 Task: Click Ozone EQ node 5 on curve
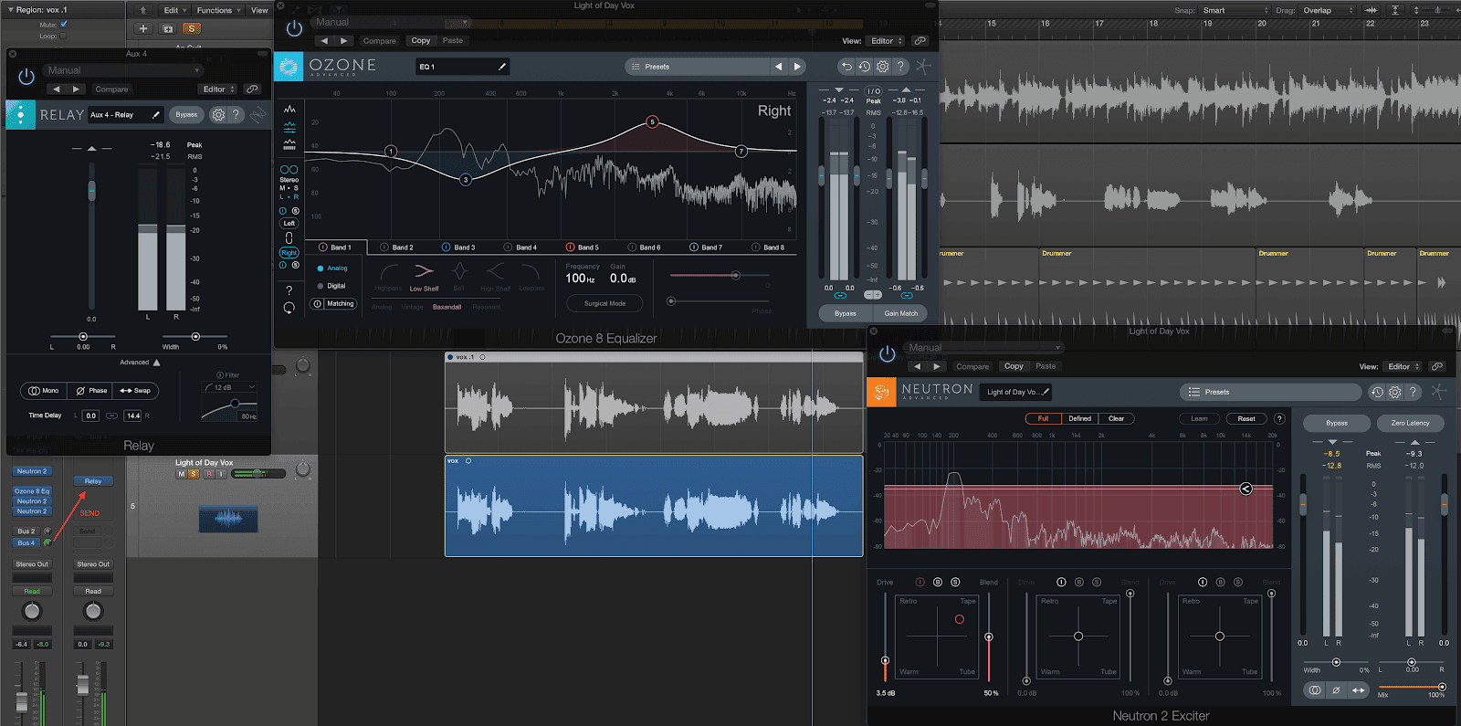pos(652,121)
